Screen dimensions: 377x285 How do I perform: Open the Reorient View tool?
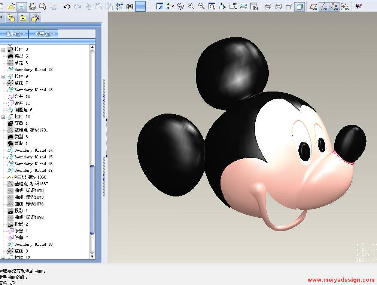tap(222, 6)
